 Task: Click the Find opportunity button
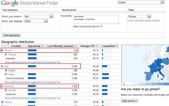pos(12,35)
